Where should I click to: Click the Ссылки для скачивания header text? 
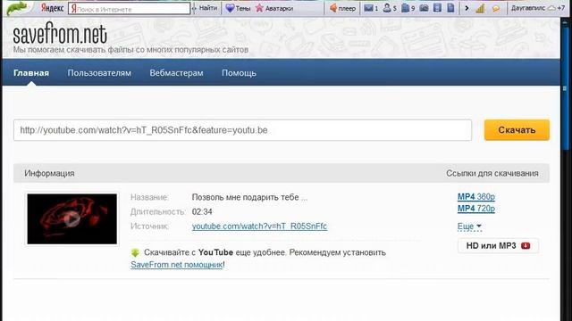point(492,173)
